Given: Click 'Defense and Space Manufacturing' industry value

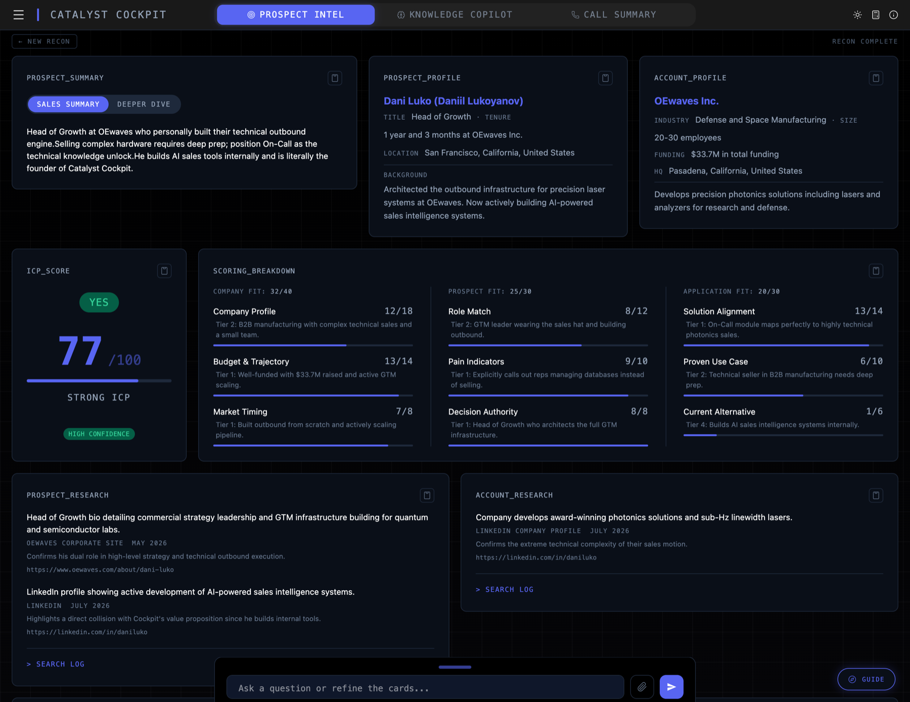Looking at the screenshot, I should click(x=761, y=120).
